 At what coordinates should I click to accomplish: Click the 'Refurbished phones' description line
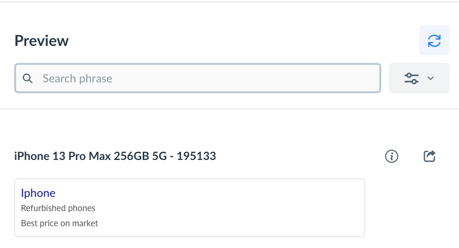click(58, 208)
